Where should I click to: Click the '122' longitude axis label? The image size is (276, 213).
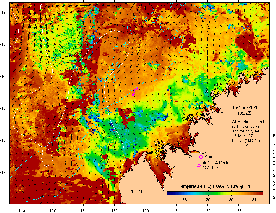[114, 210]
